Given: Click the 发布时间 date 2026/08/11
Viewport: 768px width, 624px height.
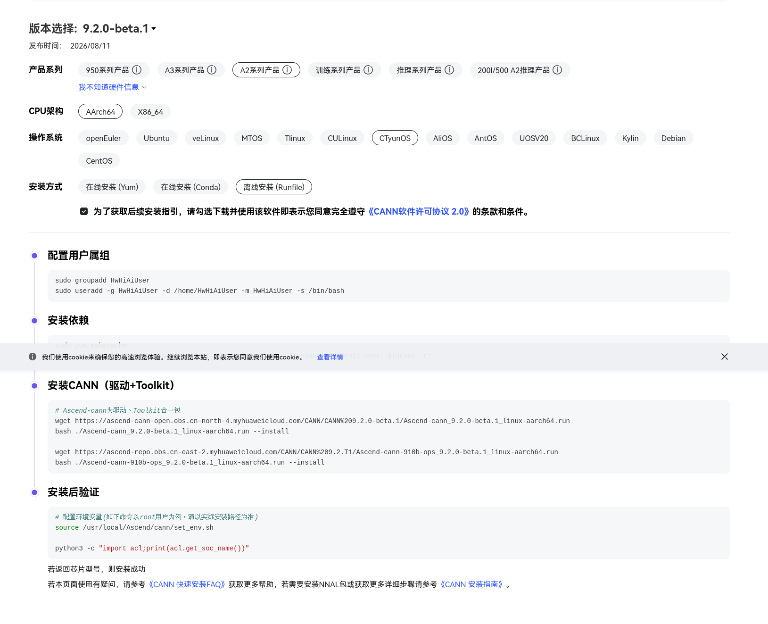Looking at the screenshot, I should (x=90, y=46).
